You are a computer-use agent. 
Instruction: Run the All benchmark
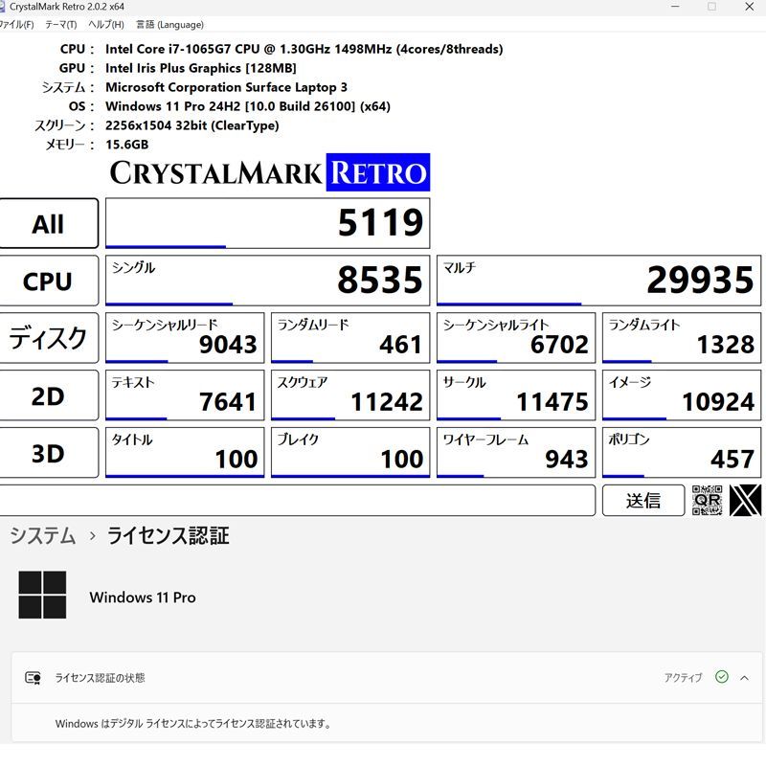click(48, 223)
